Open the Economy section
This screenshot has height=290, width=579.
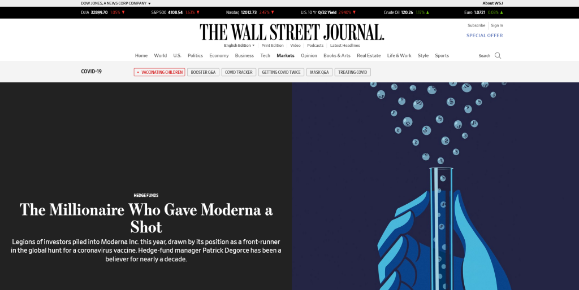(219, 56)
